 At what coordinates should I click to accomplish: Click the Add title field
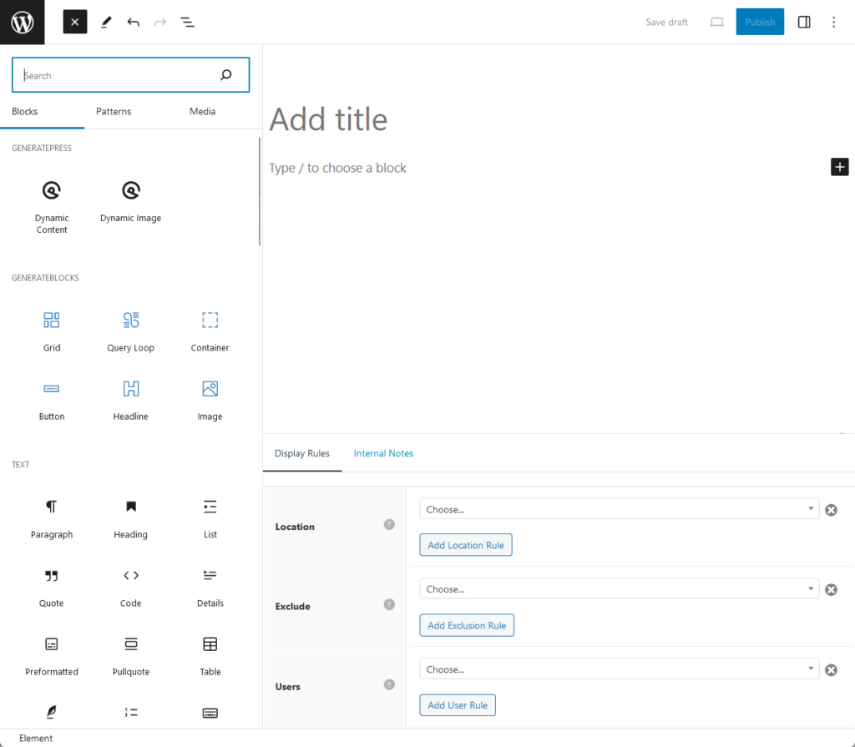pyautogui.click(x=328, y=119)
